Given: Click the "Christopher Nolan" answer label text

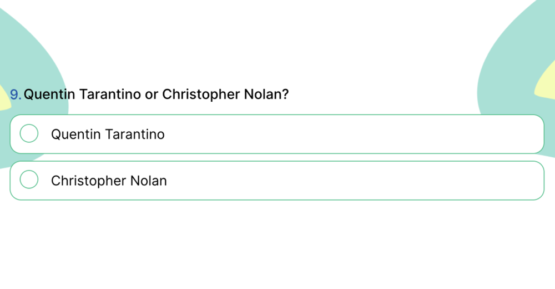Looking at the screenshot, I should coord(109,181).
